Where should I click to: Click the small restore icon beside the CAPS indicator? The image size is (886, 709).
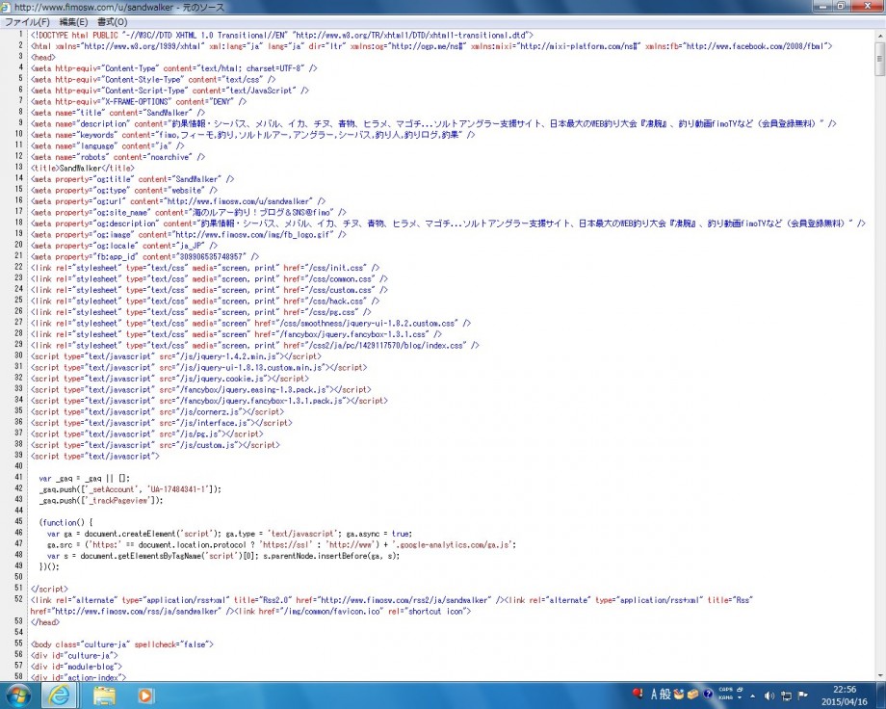pyautogui.click(x=739, y=690)
